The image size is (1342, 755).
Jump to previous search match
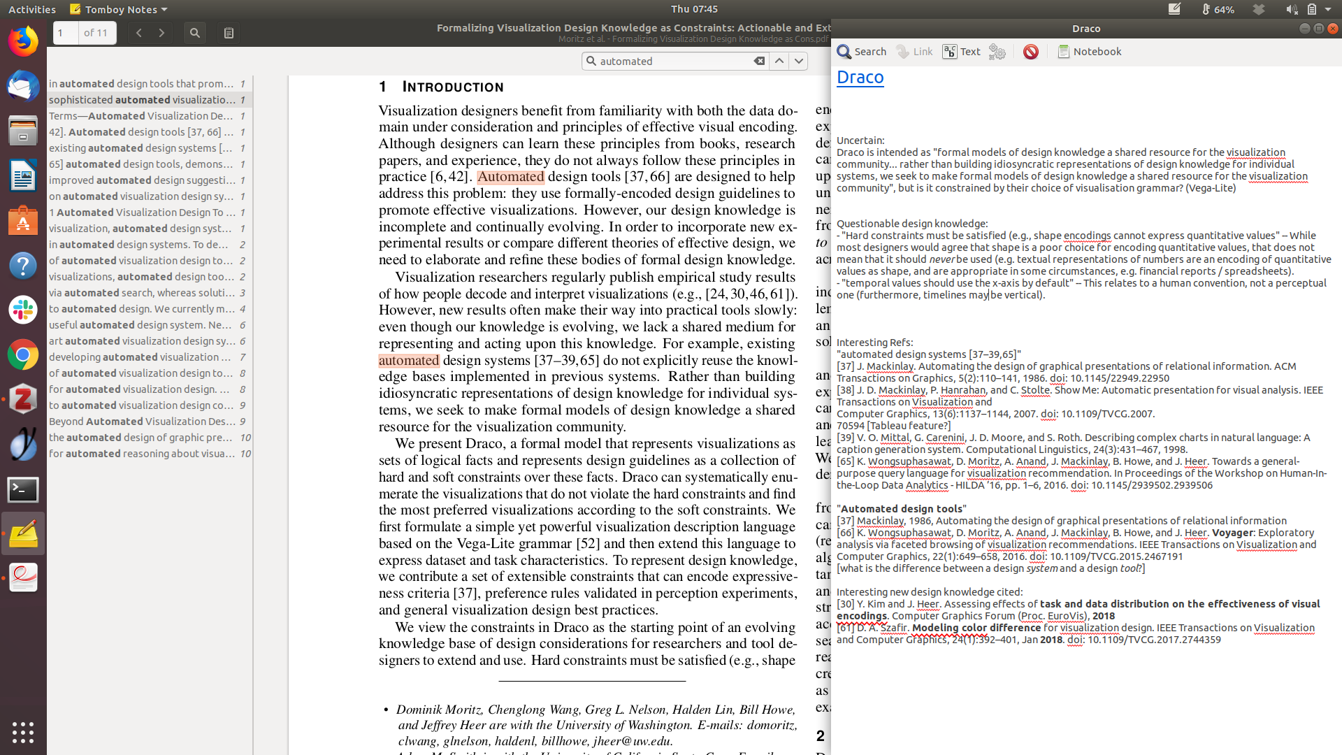point(779,62)
